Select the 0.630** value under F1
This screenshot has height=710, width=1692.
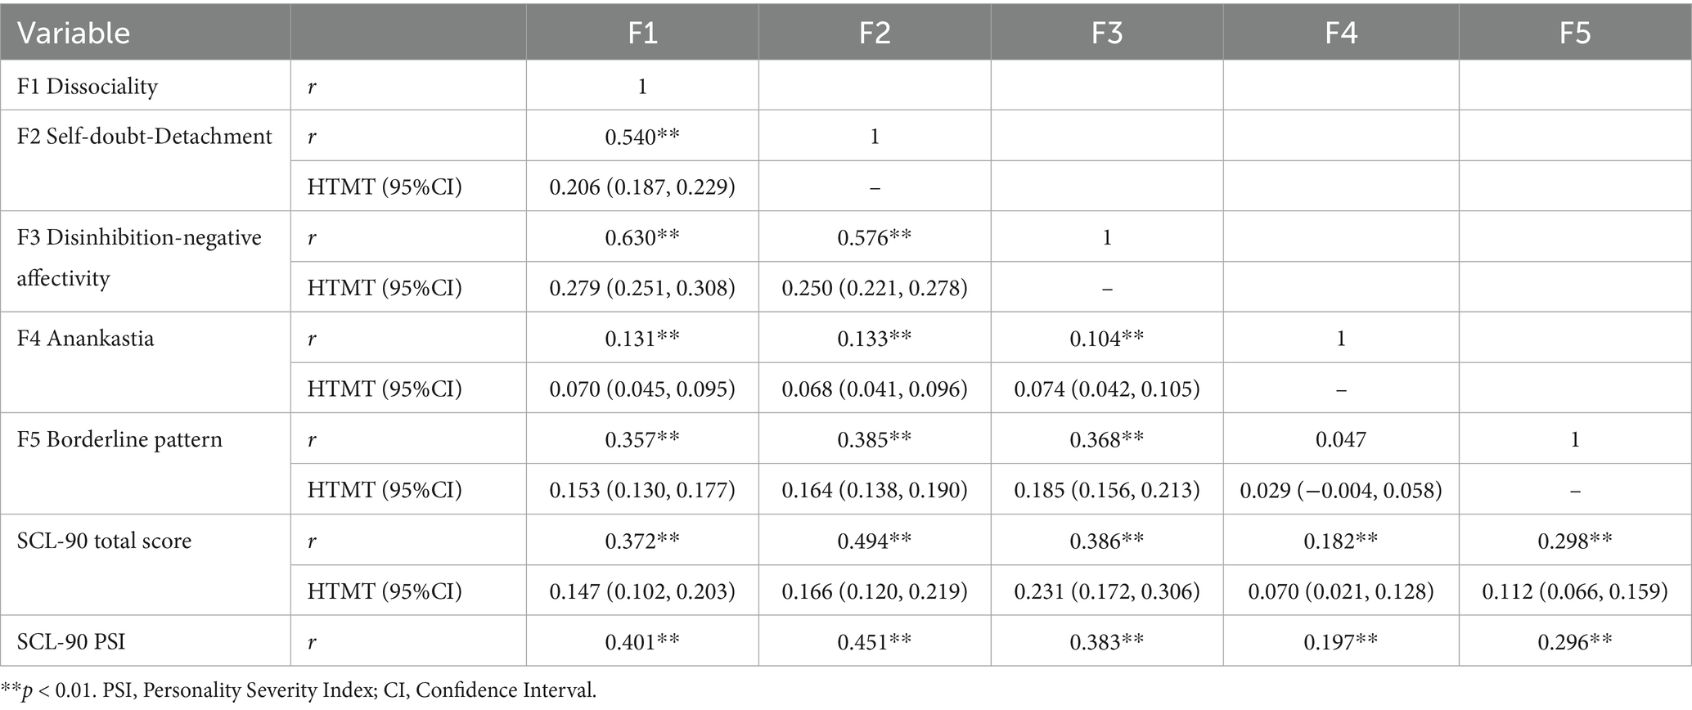click(642, 238)
